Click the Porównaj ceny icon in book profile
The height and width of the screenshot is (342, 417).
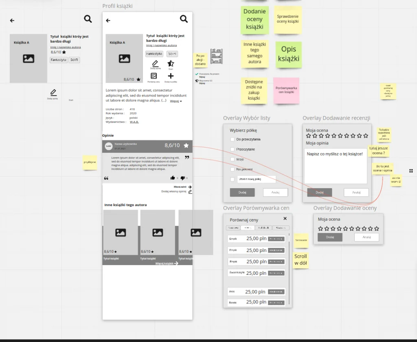[154, 76]
